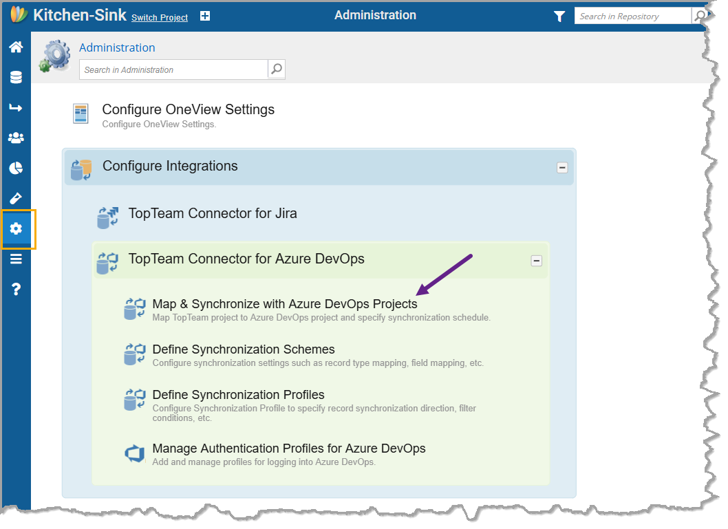Click the Help question mark icon

[x=15, y=289]
